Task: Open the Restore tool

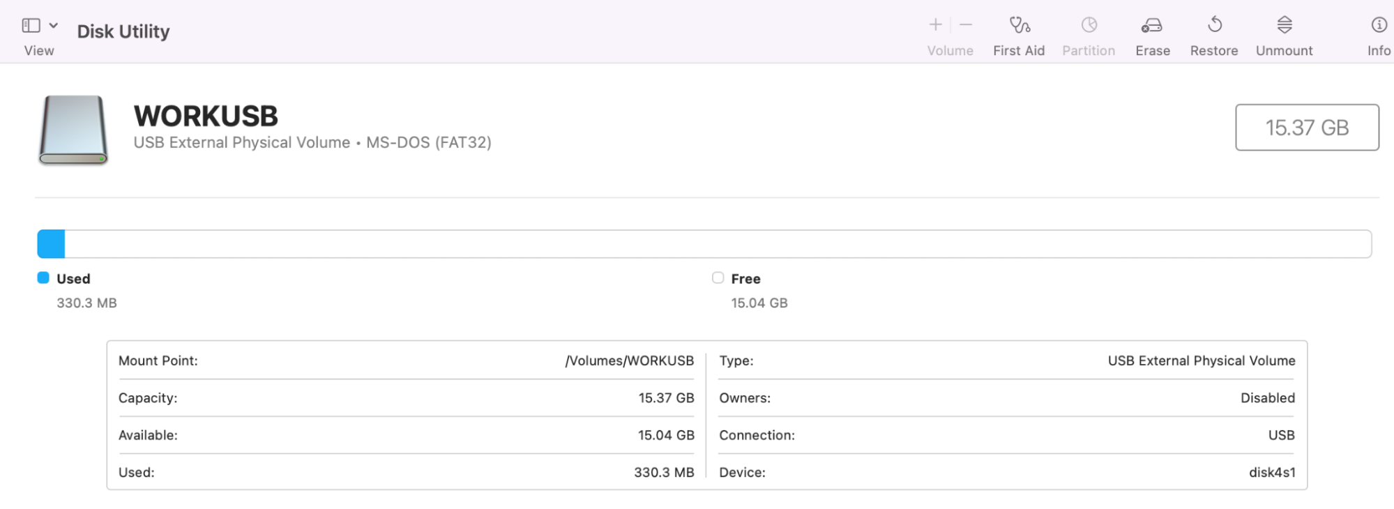Action: pyautogui.click(x=1214, y=36)
